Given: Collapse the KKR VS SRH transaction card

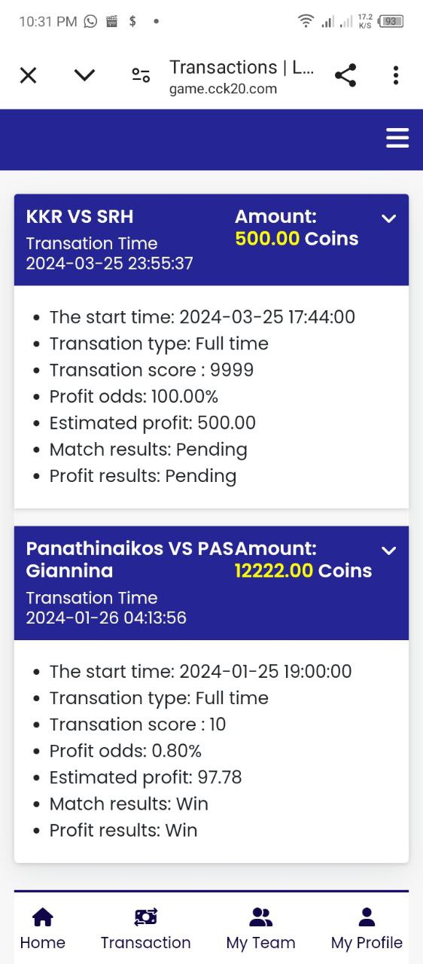Looking at the screenshot, I should (x=388, y=219).
